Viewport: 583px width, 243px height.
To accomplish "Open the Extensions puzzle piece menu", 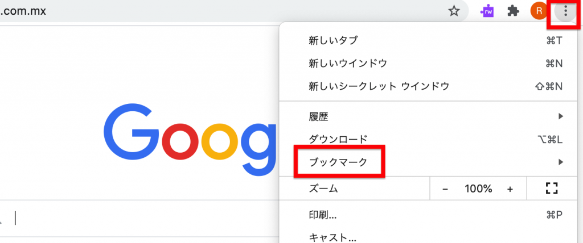I will [513, 11].
